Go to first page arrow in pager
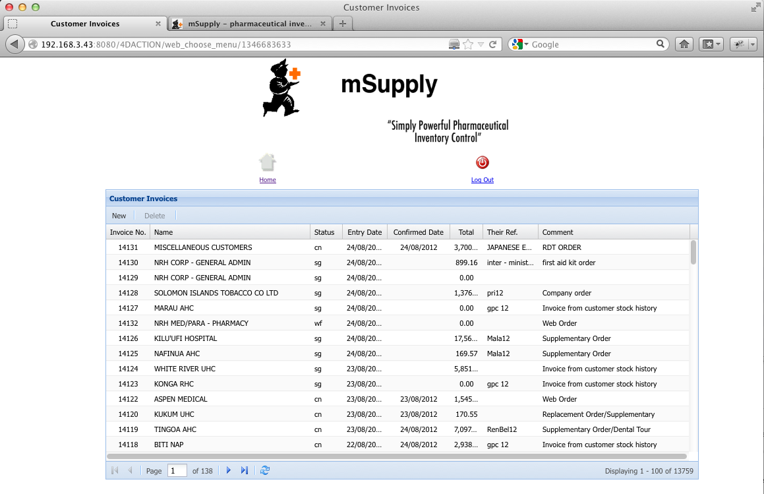The height and width of the screenshot is (494, 764). tap(115, 471)
